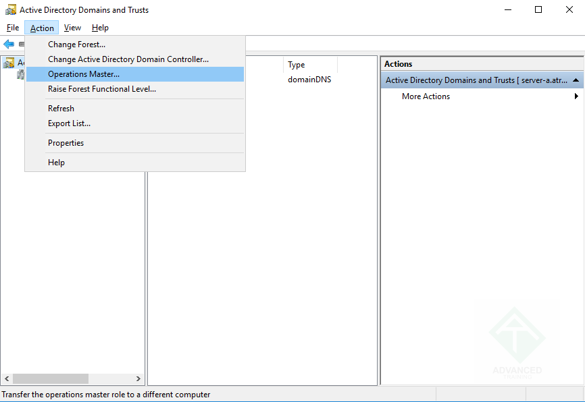
Task: Select the domainDNS type cell
Action: [x=309, y=80]
